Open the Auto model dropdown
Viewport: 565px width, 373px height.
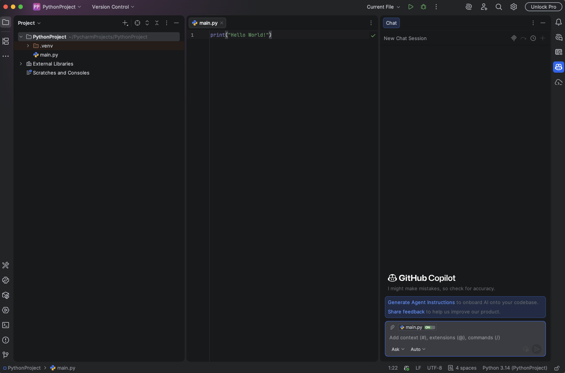pos(418,349)
